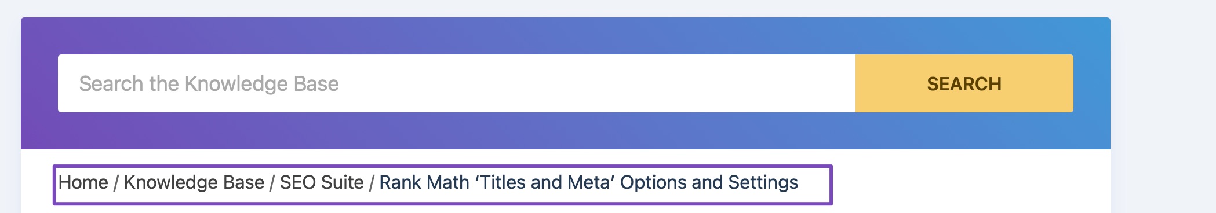
Task: Click the slash separator after SEO Suite
Action: pos(372,183)
